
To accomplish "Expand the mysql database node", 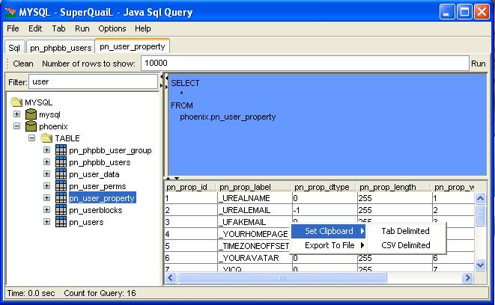I will click(16, 114).
